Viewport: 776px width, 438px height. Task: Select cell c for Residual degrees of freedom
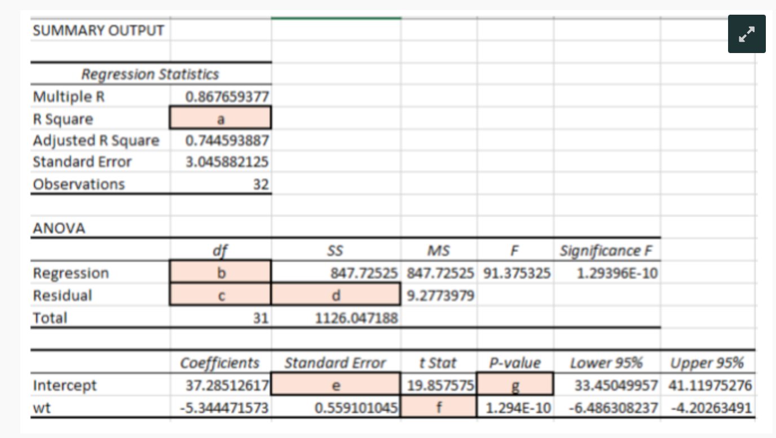tap(219, 295)
